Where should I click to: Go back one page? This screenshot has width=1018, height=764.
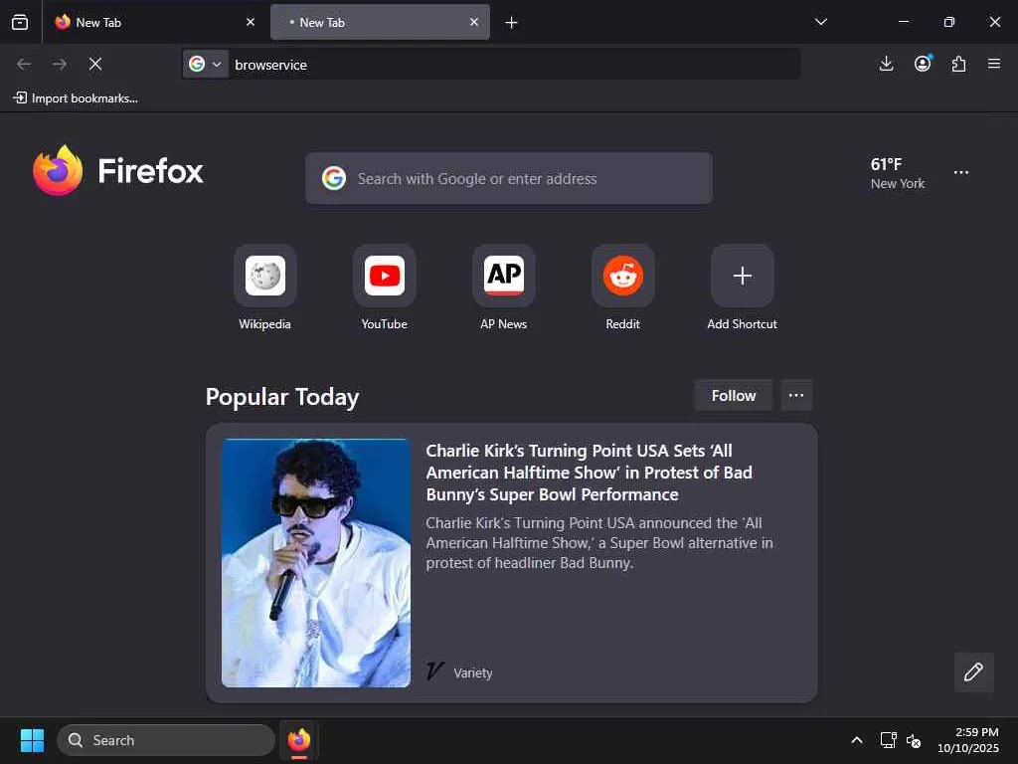pos(24,64)
